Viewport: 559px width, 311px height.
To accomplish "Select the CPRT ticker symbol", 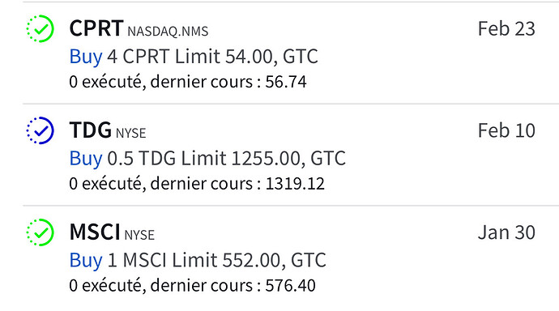I will pos(96,28).
